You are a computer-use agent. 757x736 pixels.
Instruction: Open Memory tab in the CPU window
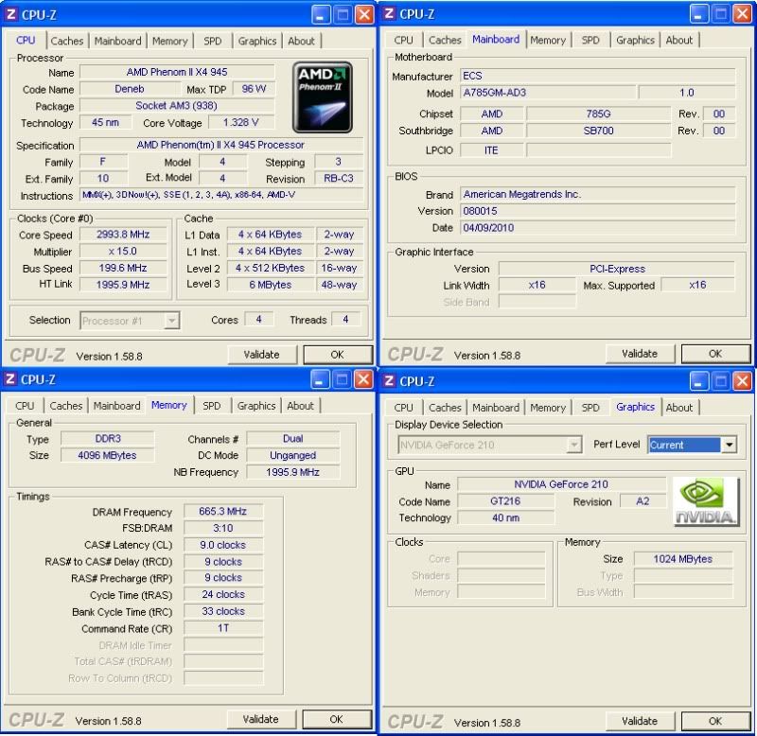(170, 41)
